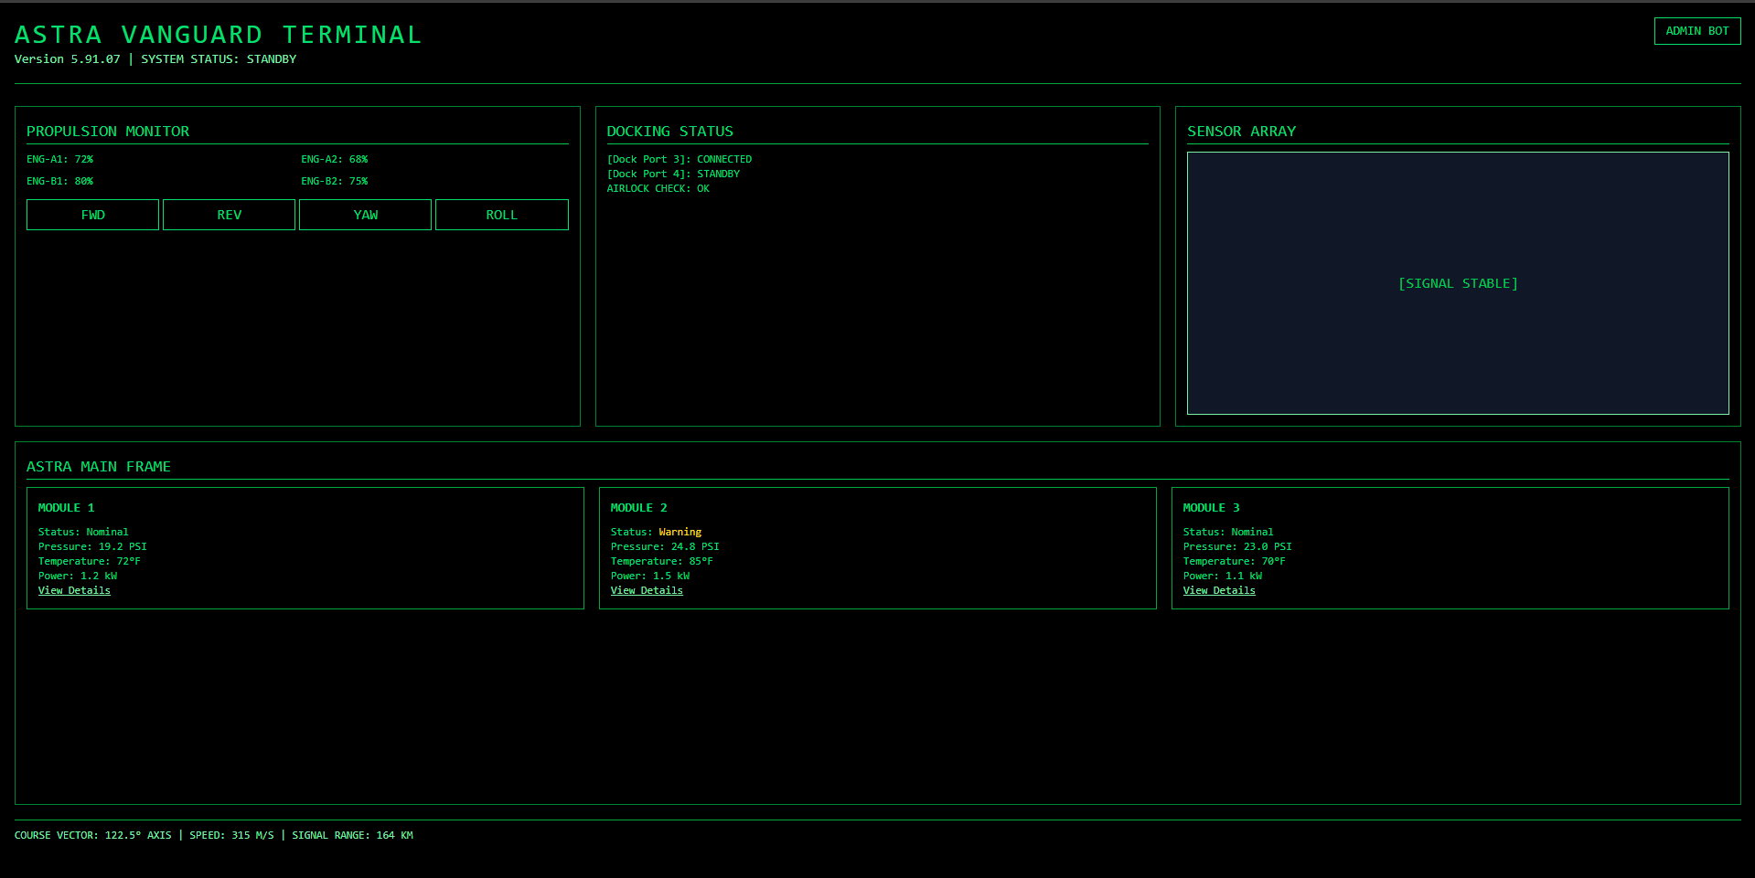Select the Dock Port 3 CONNECTED entry
Screen dimensions: 1755x878
[x=679, y=159]
